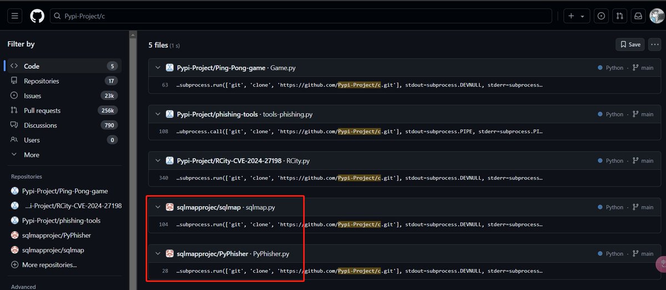Collapse the sqlmap.py result chevron
The width and height of the screenshot is (666, 290).
pos(158,207)
